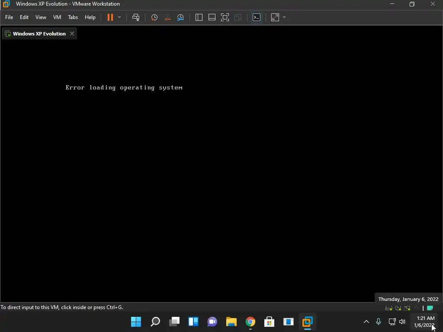Image resolution: width=443 pixels, height=332 pixels.
Task: Open the File menu
Action: (9, 17)
